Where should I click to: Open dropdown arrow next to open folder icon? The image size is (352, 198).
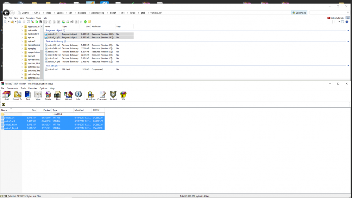click(x=15, y=22)
